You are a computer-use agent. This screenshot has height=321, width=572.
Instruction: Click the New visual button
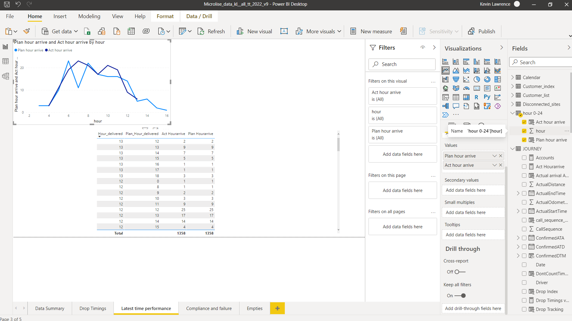[x=254, y=31]
